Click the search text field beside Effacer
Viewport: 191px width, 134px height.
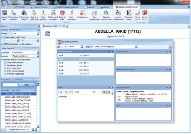(10, 85)
